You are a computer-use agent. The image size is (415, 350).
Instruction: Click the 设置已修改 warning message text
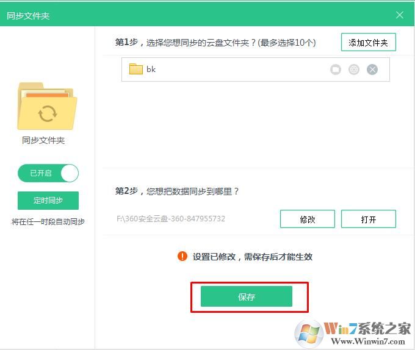point(252,257)
